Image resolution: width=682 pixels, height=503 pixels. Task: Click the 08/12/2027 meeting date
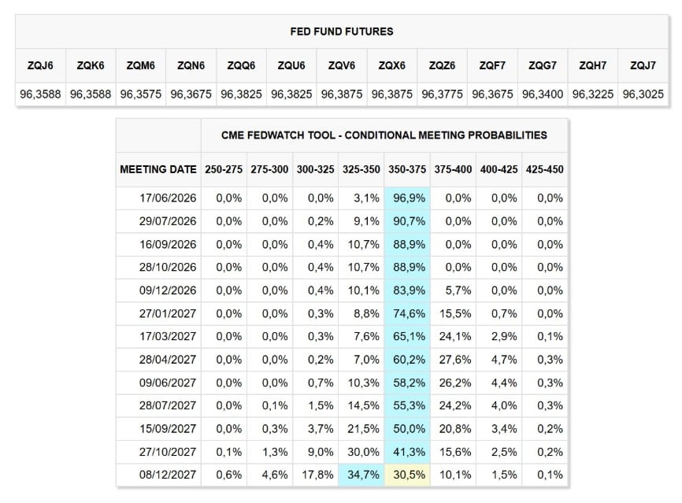(x=168, y=475)
